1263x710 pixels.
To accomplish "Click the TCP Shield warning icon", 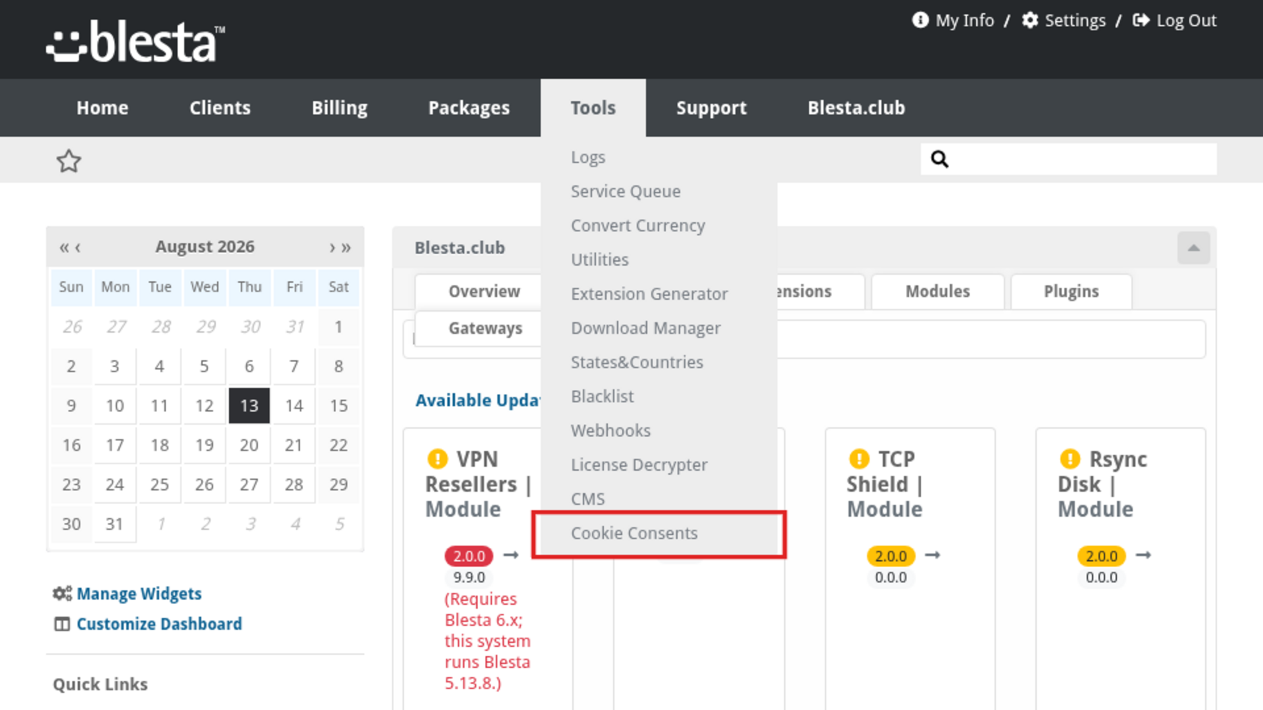I will (859, 458).
